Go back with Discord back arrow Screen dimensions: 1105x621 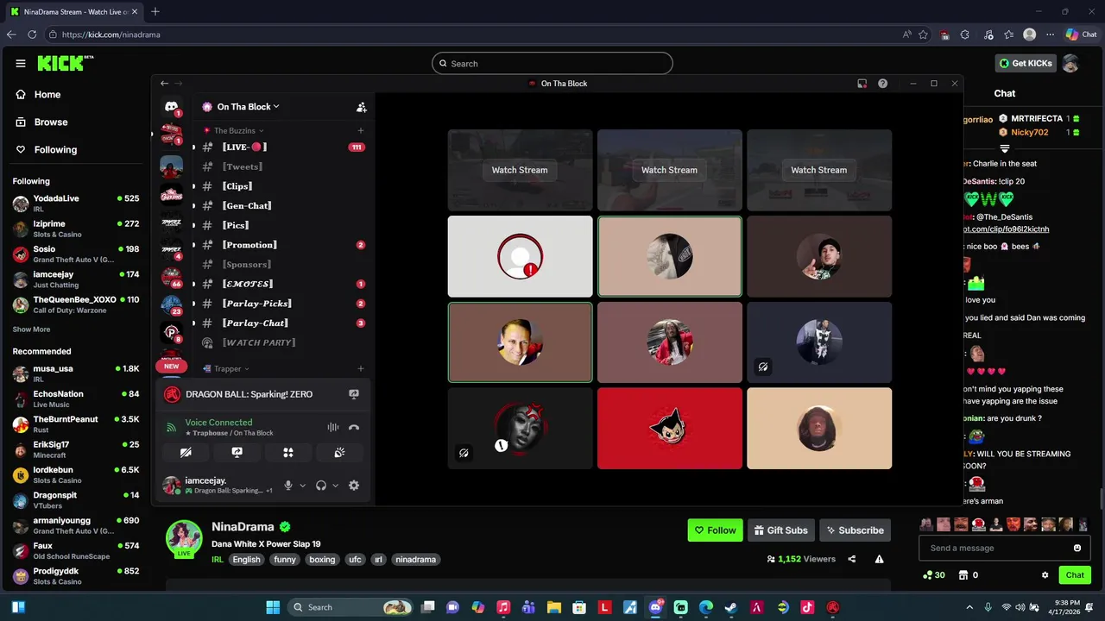(x=164, y=84)
